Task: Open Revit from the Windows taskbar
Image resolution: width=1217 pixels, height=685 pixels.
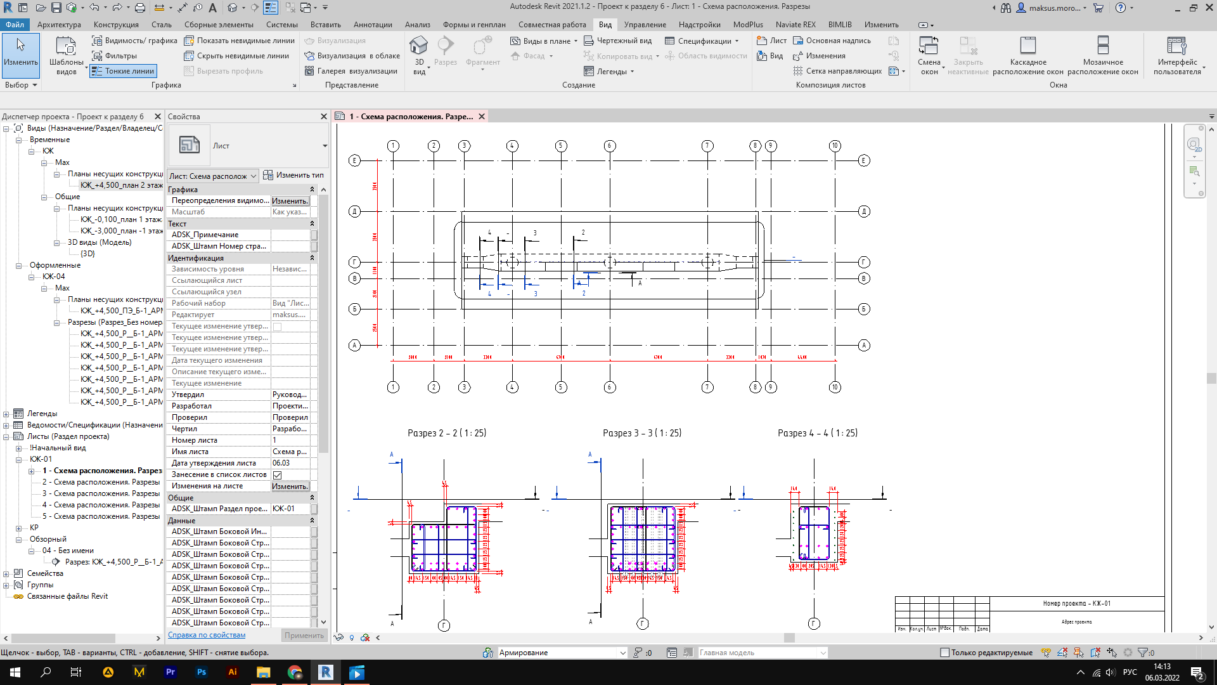Action: pos(326,672)
